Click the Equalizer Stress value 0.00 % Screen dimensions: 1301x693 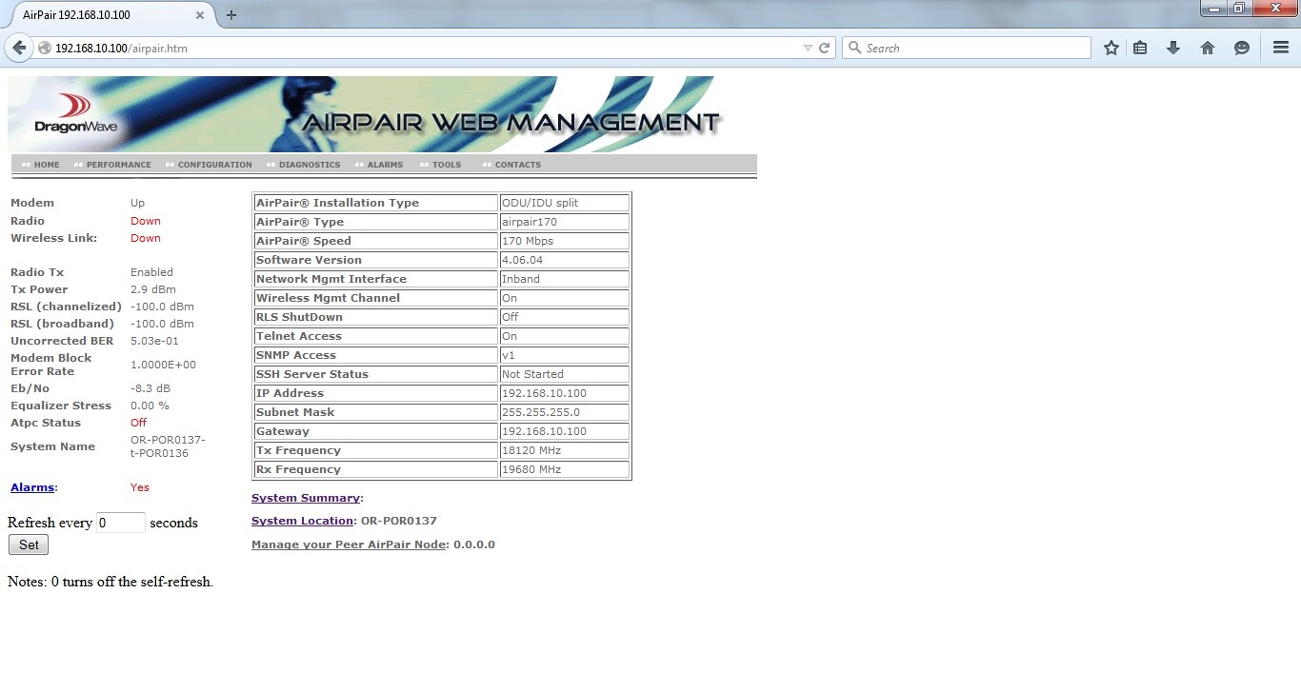[x=150, y=406]
